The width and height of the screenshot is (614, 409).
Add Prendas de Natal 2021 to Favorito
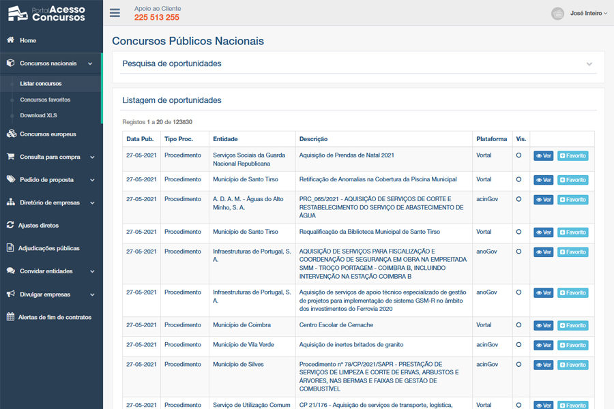[572, 156]
